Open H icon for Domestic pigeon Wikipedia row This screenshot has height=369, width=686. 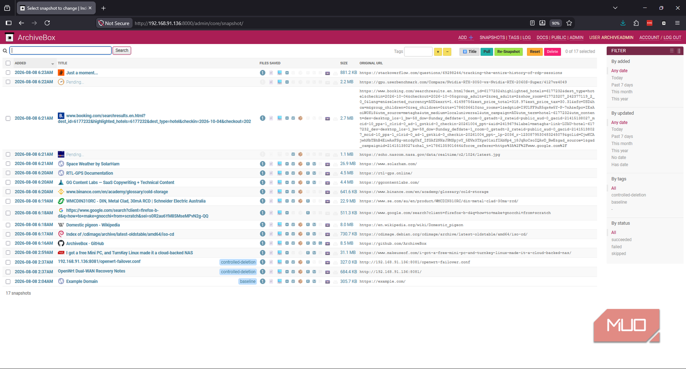(287, 225)
